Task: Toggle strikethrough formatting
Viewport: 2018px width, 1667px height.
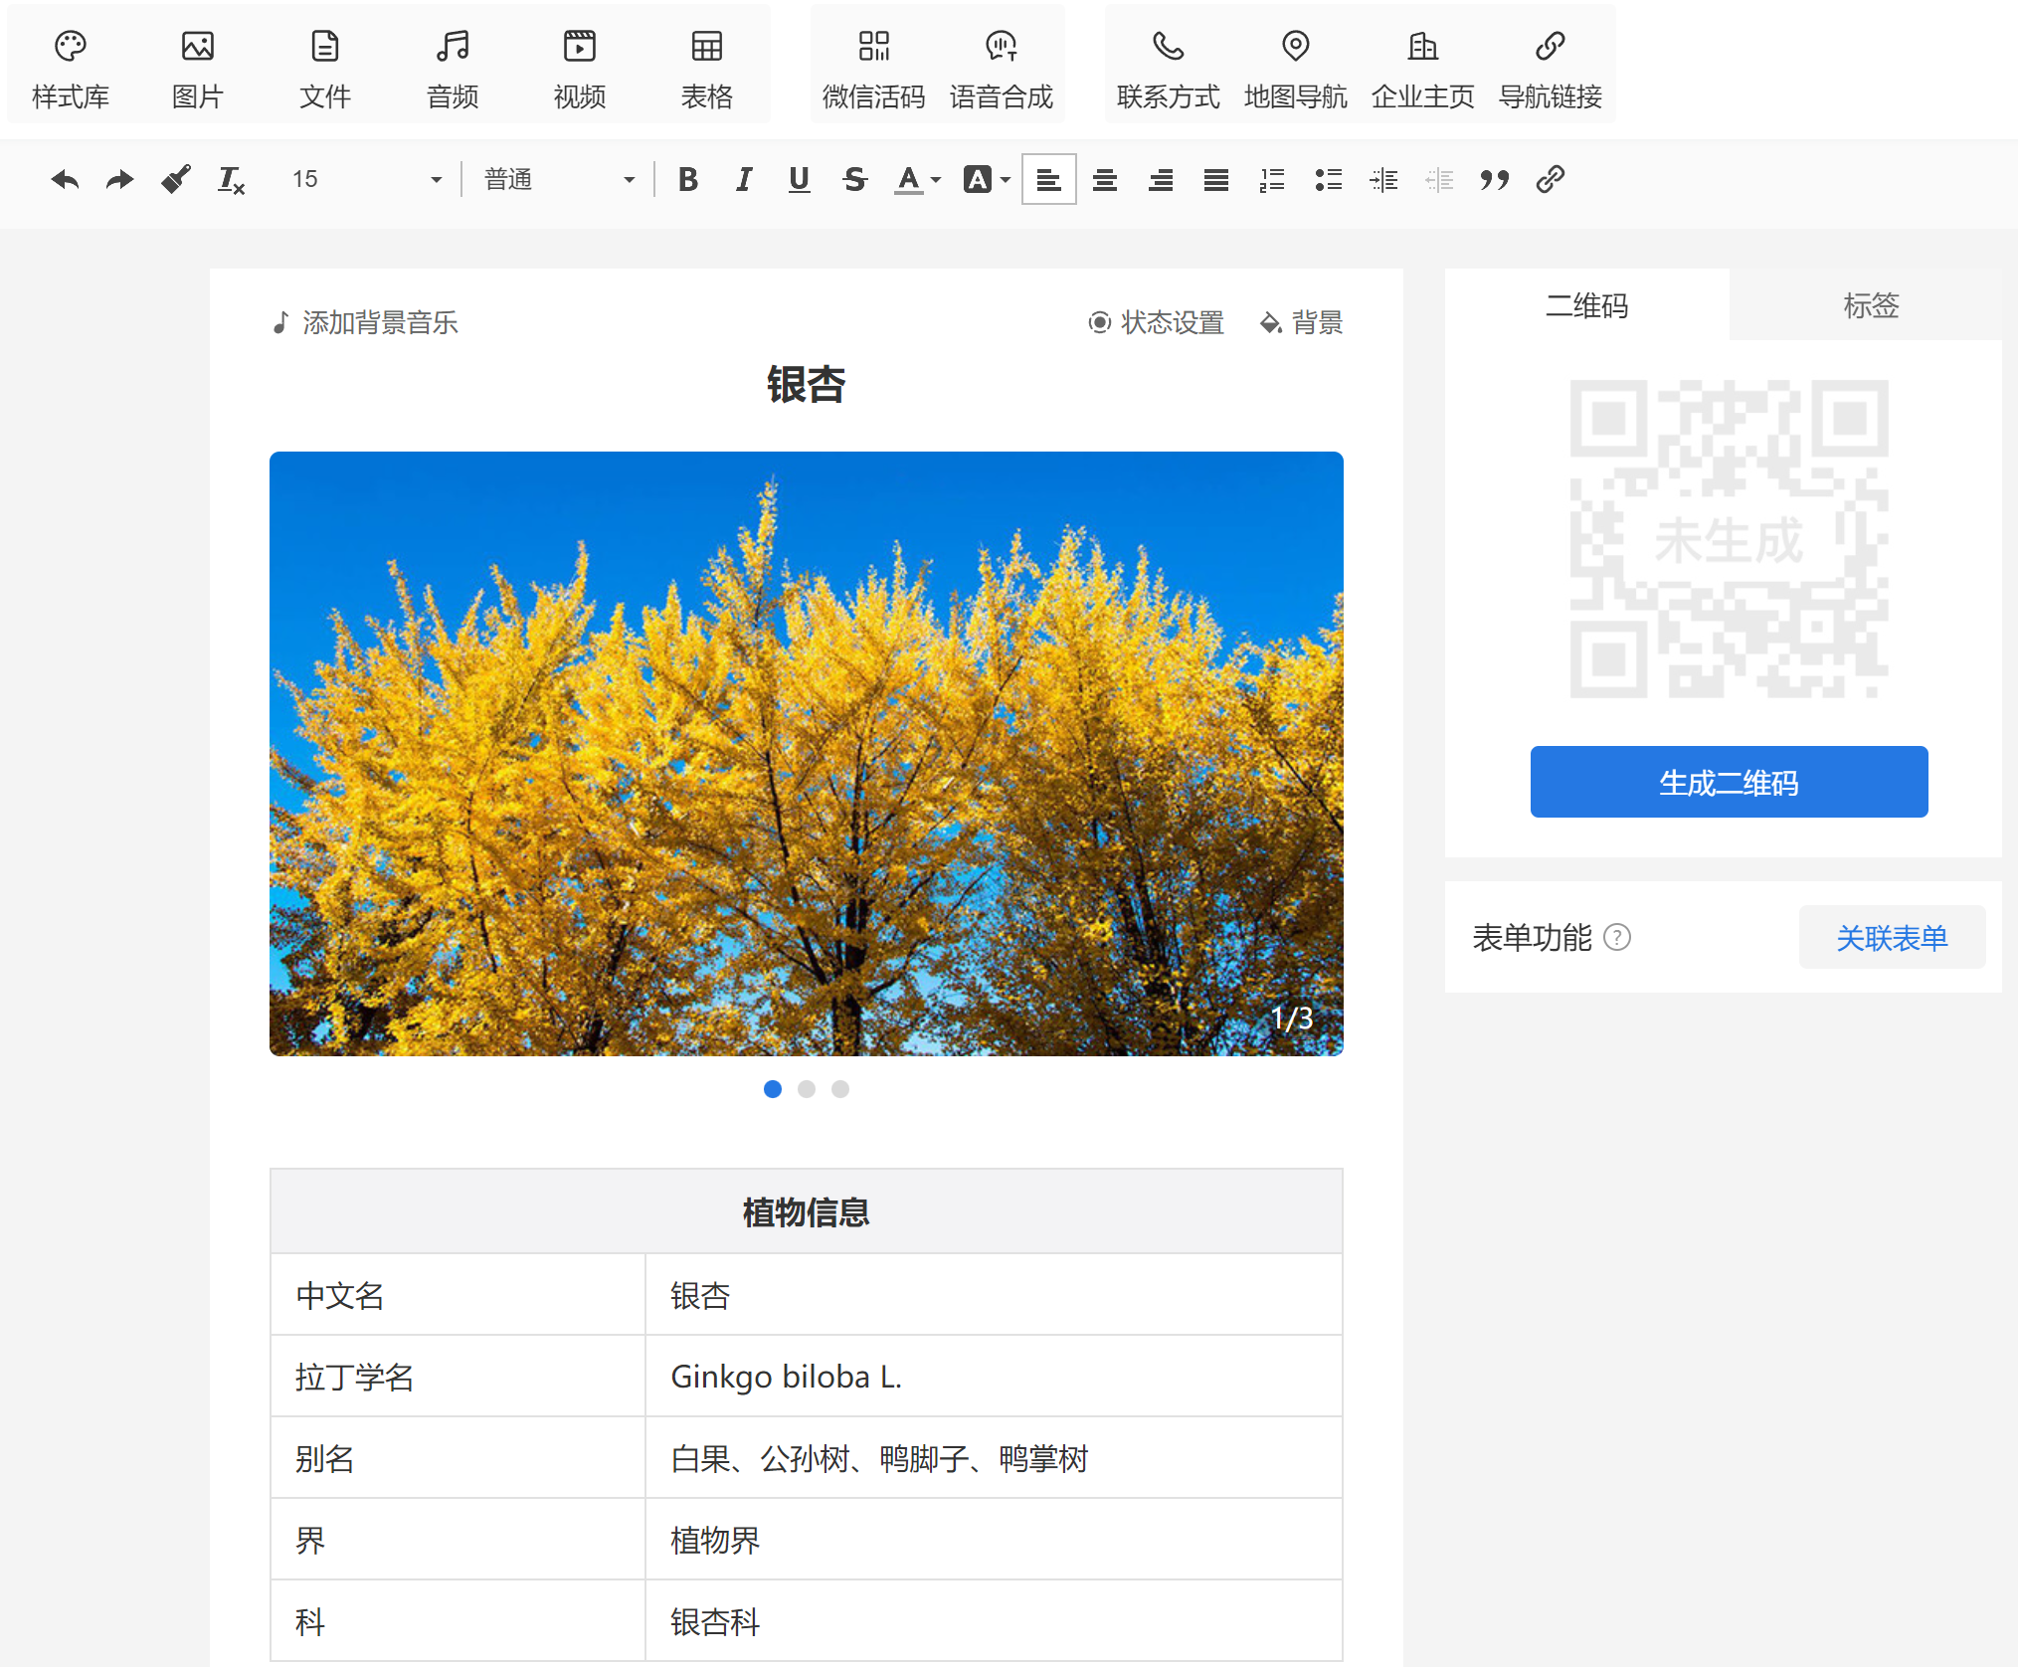Action: [854, 180]
